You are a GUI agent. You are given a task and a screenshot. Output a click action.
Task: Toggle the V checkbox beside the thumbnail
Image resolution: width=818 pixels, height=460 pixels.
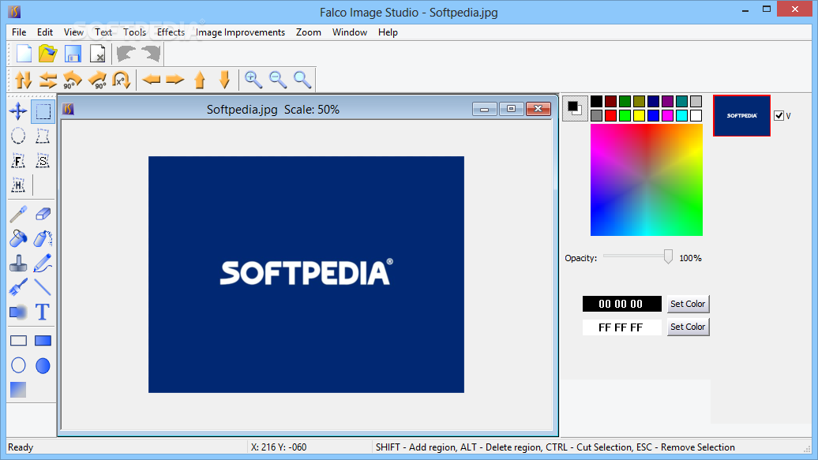point(779,116)
